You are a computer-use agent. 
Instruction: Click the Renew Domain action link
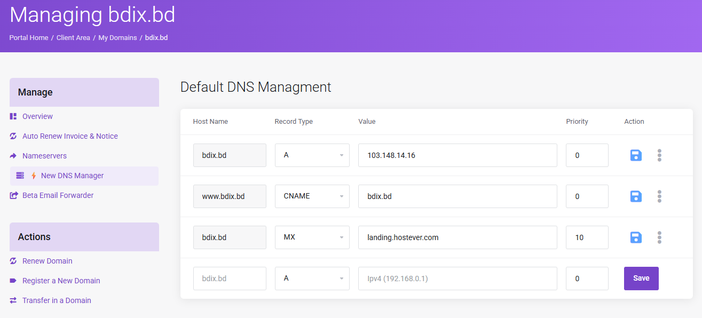pos(47,261)
